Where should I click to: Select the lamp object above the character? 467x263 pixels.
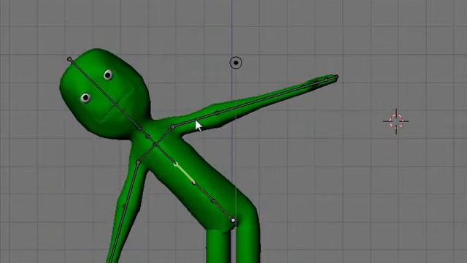[x=236, y=63]
